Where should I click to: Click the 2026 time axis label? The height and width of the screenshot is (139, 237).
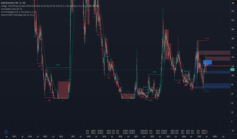[x=215, y=136]
